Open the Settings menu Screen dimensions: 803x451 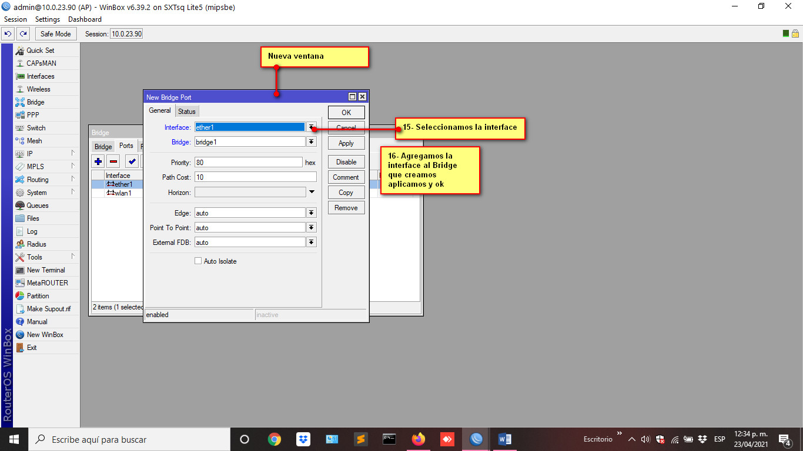point(48,19)
